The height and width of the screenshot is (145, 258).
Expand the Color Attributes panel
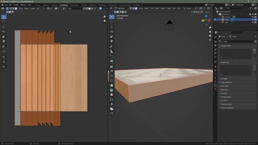click(226, 82)
